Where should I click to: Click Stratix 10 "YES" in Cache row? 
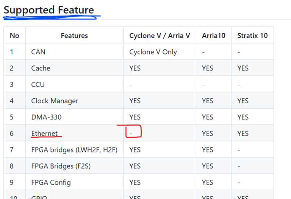coord(243,68)
